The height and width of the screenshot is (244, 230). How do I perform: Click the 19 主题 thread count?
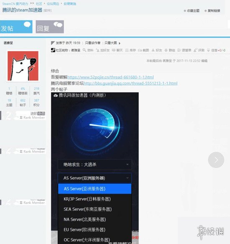click(9, 103)
